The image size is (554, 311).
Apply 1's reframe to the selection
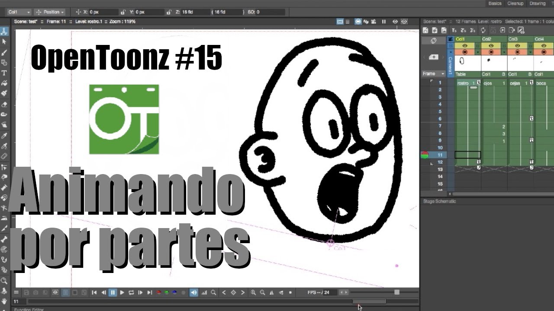(454, 30)
